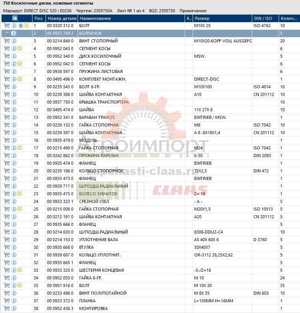Image resolution: width=300 pixels, height=313 pixels.
Task: Click the К.. column header
Action: tap(189, 18)
